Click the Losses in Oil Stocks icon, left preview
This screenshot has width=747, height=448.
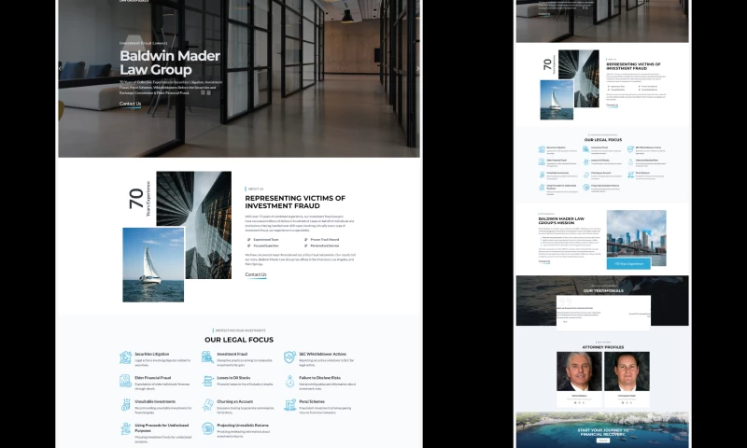tap(207, 381)
